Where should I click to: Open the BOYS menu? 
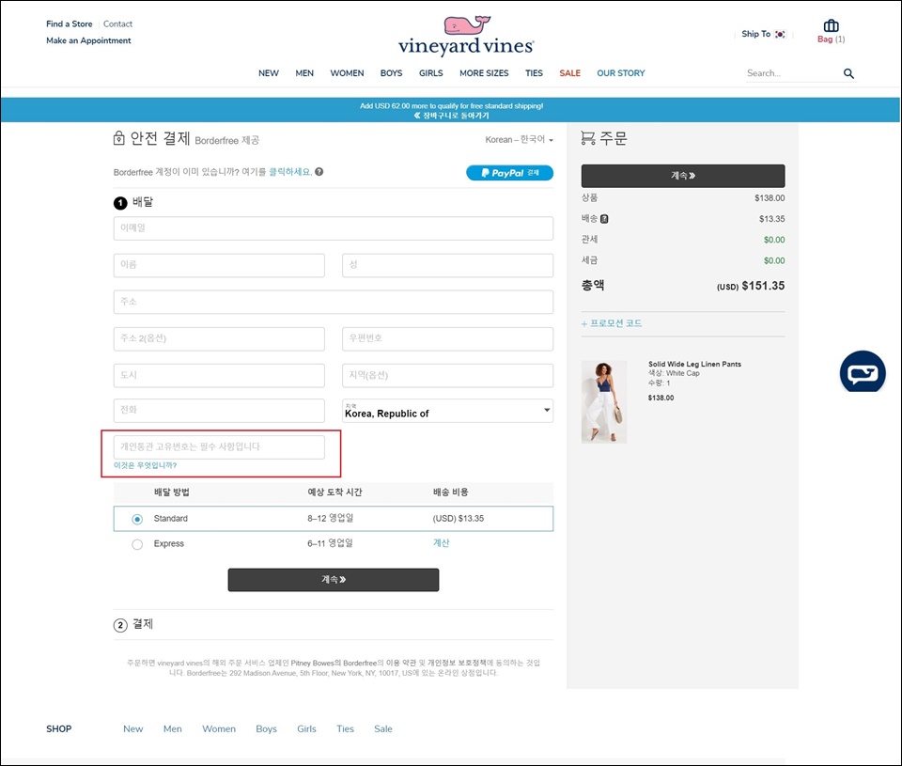point(391,73)
